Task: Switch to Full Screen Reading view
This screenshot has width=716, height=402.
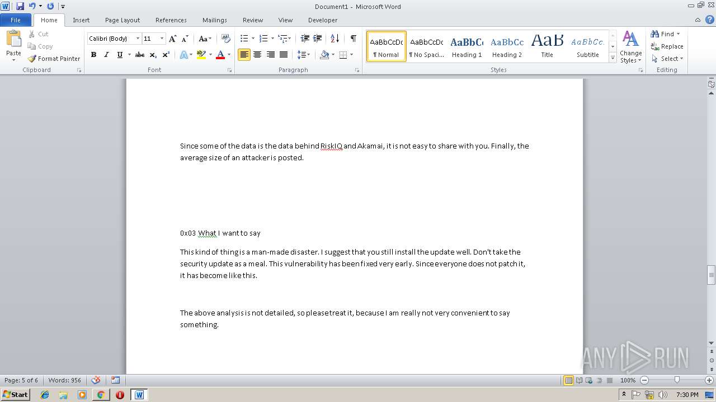Action: click(x=579, y=380)
